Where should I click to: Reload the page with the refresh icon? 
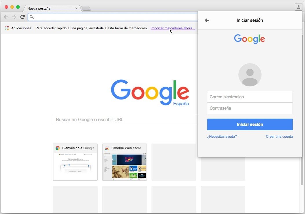(x=22, y=17)
